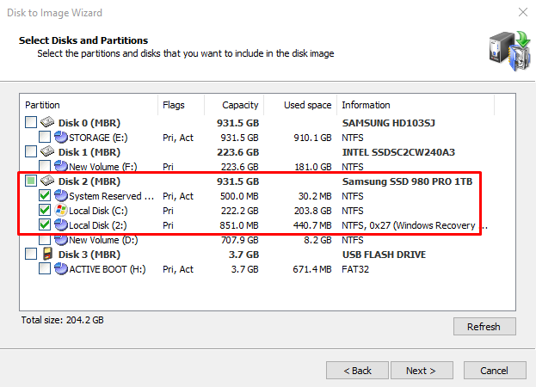The height and width of the screenshot is (387, 536).
Task: Click the New Volume (D:) partition icon
Action: point(61,240)
